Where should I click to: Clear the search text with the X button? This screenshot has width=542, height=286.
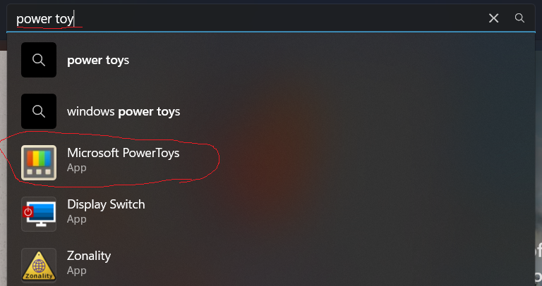point(494,18)
